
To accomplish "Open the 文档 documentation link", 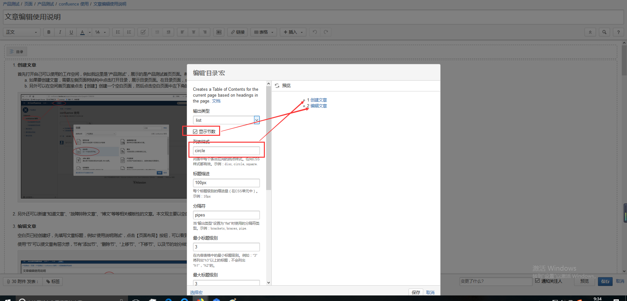I will tap(216, 101).
